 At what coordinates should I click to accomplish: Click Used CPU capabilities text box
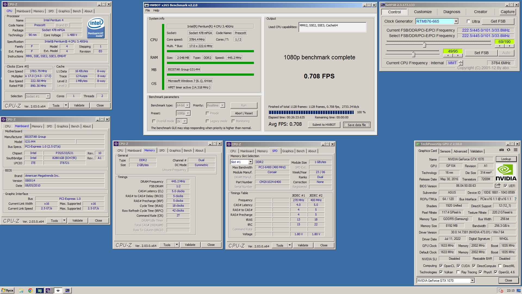point(332,27)
